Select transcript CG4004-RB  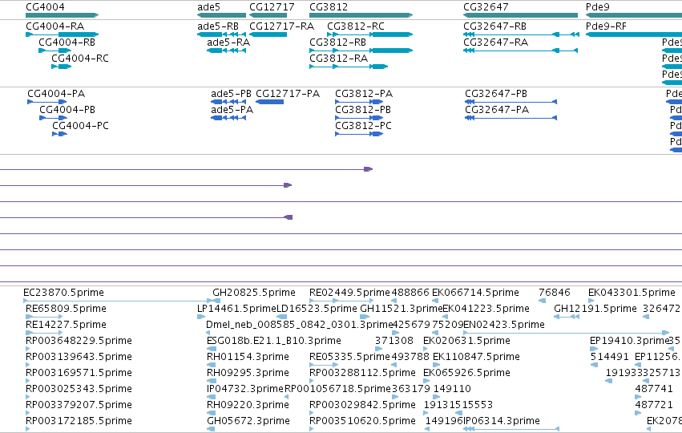(x=67, y=42)
